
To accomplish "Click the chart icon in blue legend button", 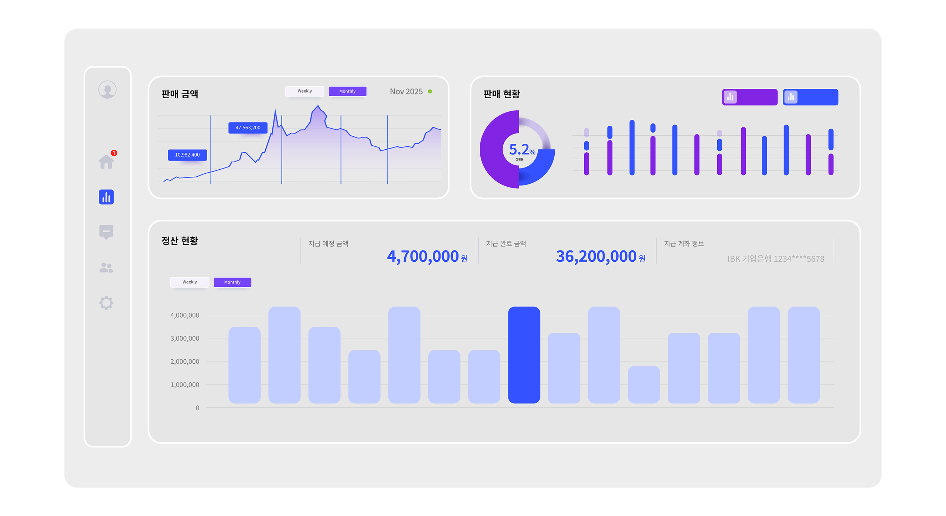I will (x=790, y=97).
